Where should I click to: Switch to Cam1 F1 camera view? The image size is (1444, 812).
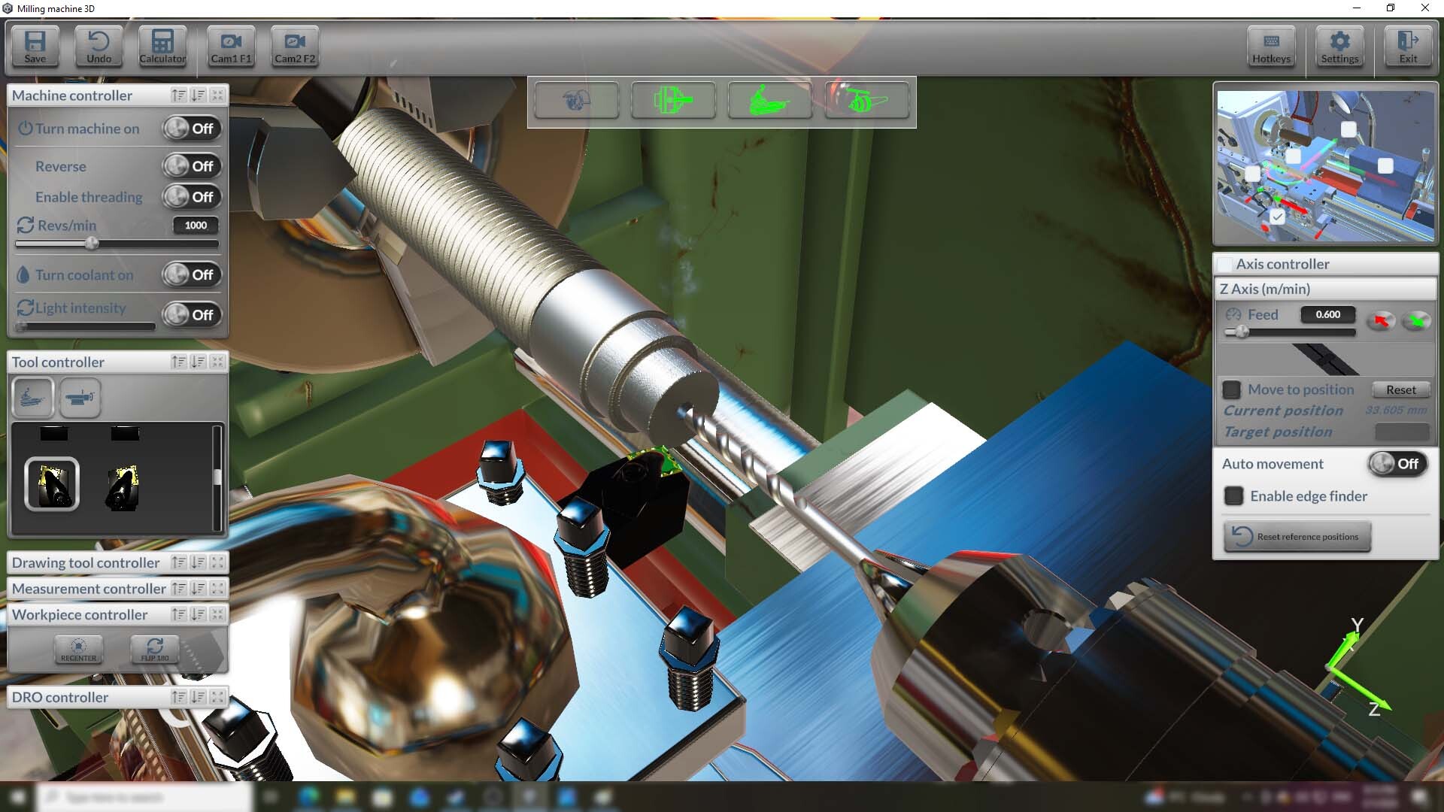231,47
